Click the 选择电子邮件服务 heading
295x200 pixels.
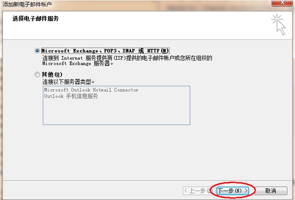pos(36,19)
